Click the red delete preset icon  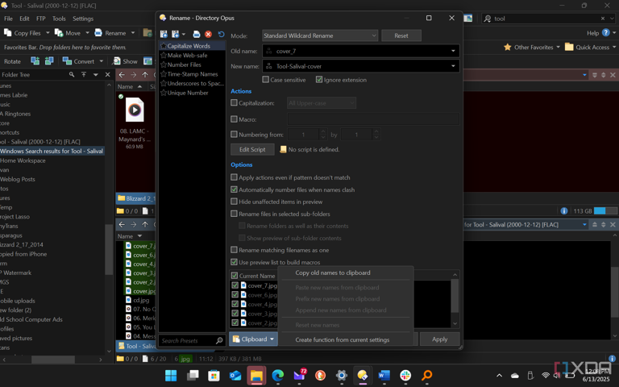coord(208,35)
